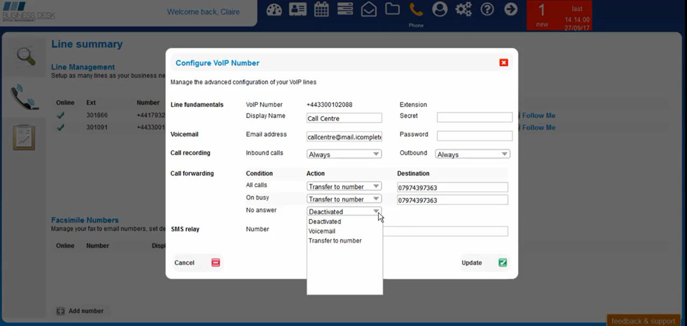
Task: Open the dashboard gauge icon
Action: [x=274, y=10]
